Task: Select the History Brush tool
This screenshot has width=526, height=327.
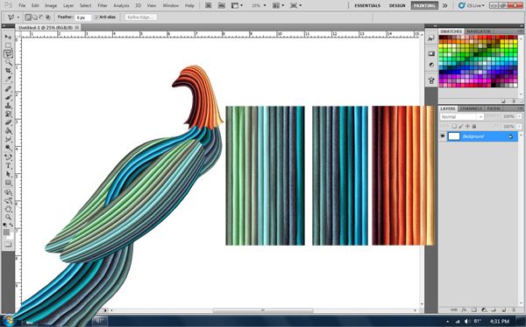Action: click(8, 114)
